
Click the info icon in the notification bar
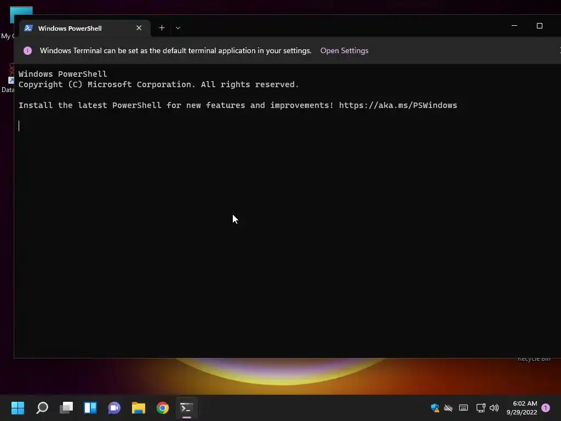(x=27, y=50)
